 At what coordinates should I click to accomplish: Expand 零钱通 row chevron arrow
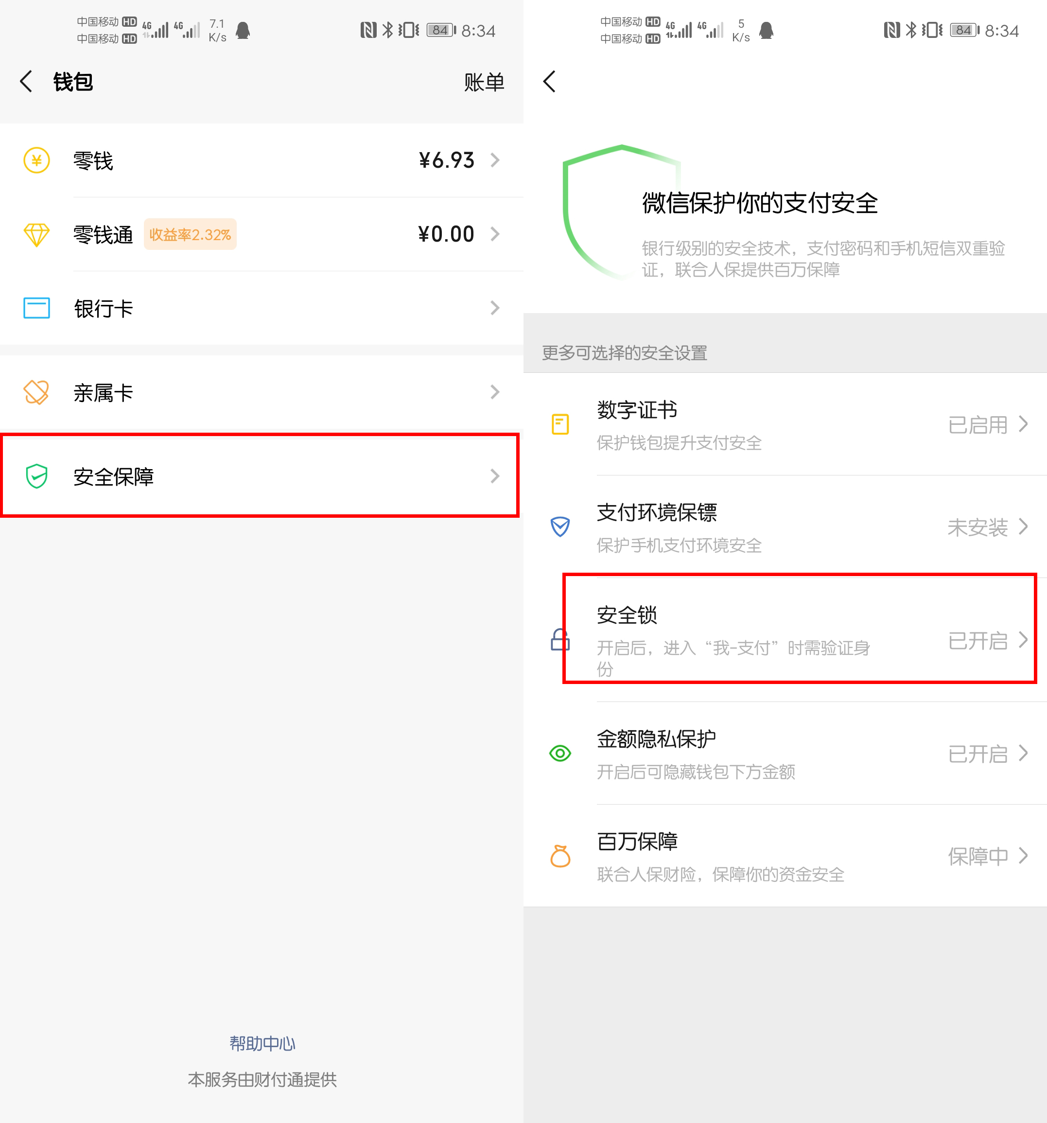coord(495,234)
